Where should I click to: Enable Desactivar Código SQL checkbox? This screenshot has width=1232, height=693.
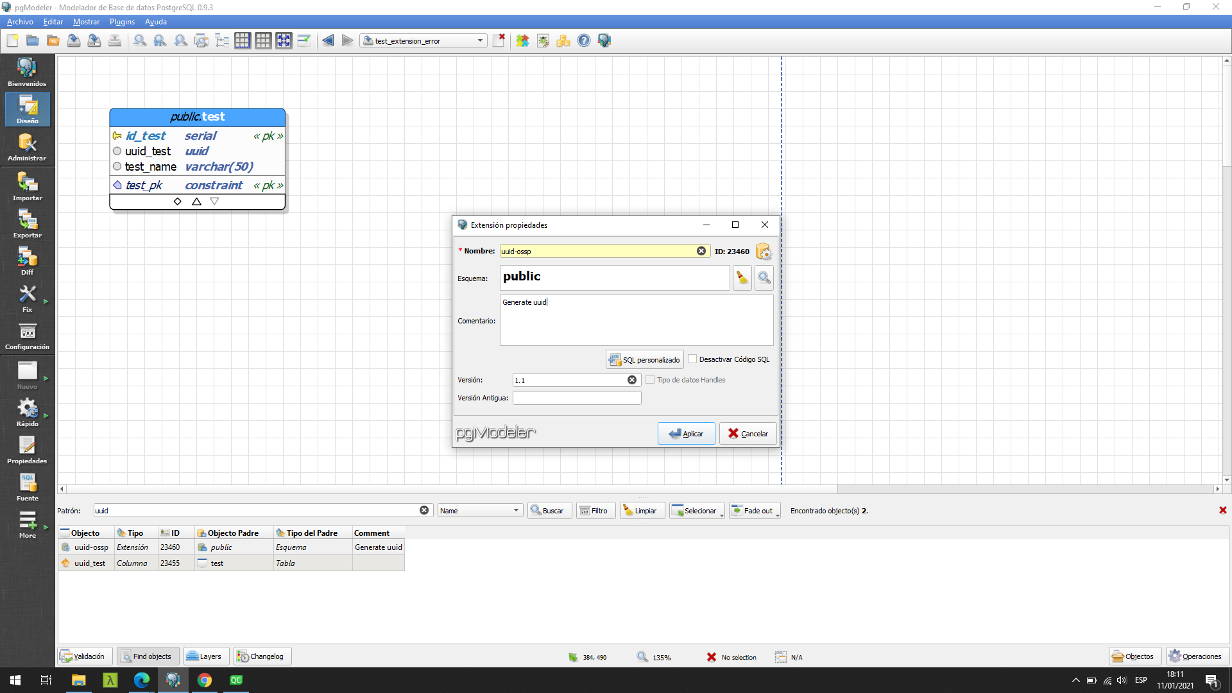[x=693, y=359]
